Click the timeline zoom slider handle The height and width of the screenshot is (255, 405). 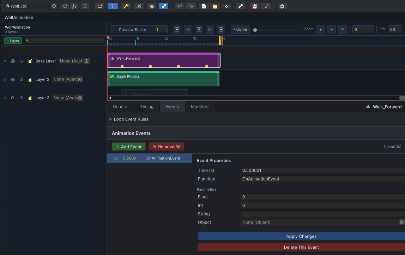[x=255, y=30]
